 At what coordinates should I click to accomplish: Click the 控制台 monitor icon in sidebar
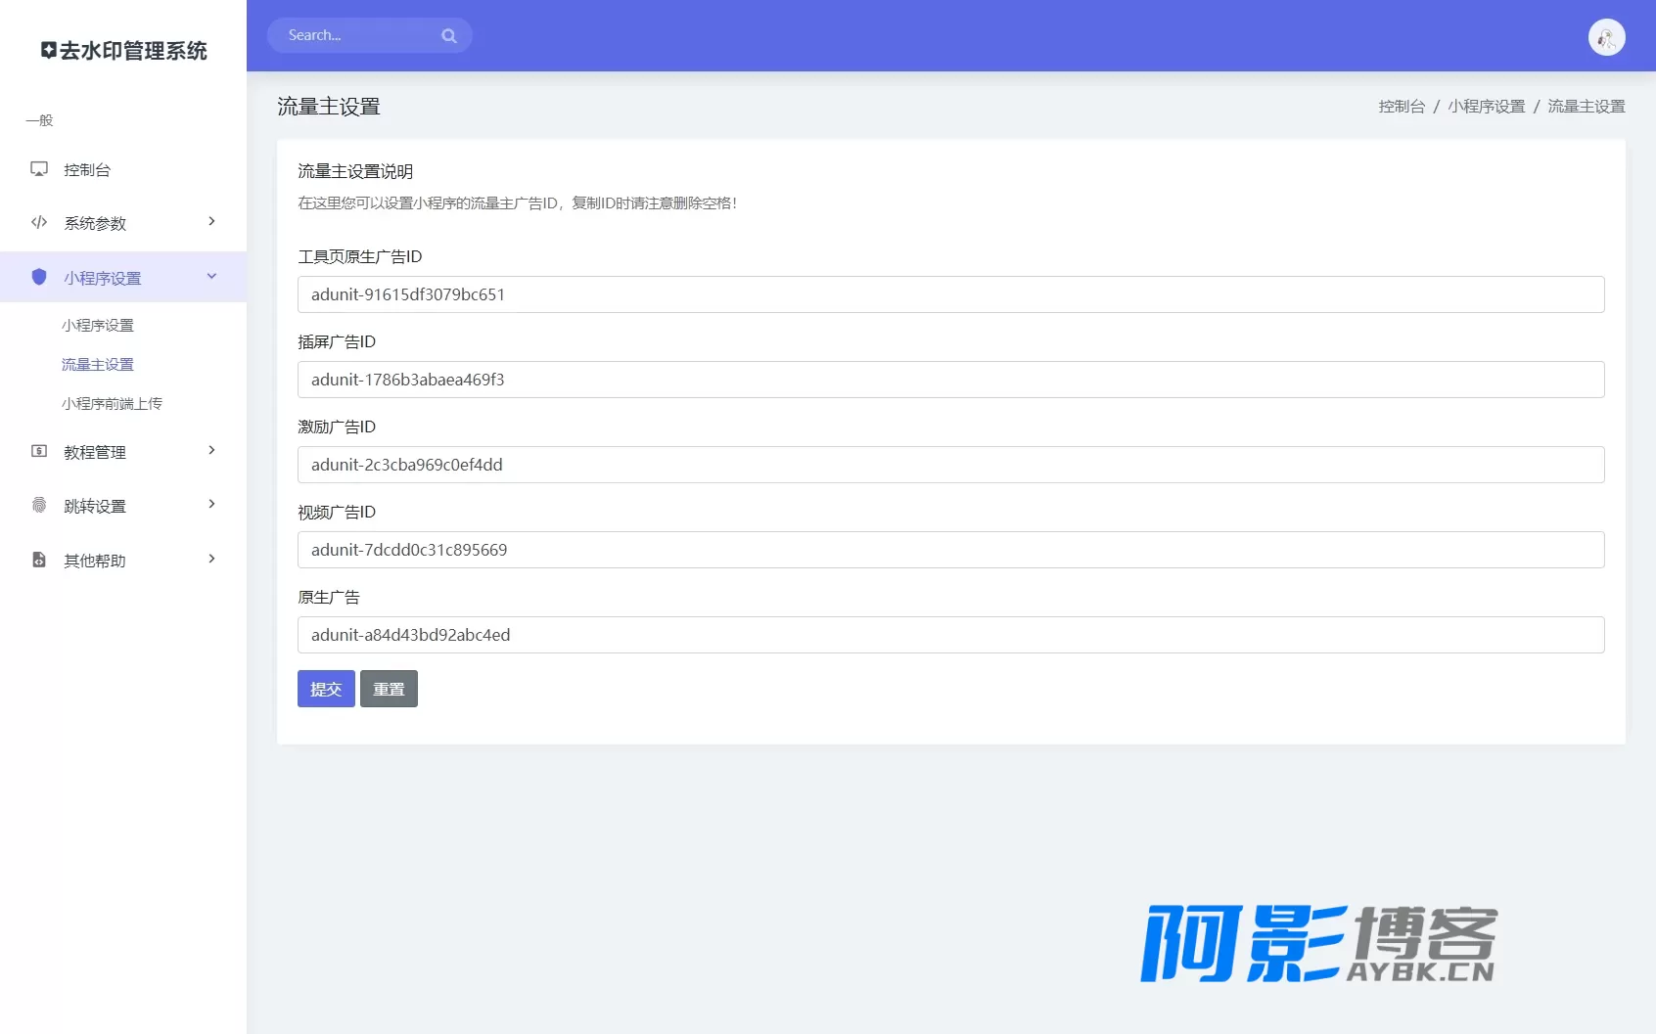pos(39,169)
